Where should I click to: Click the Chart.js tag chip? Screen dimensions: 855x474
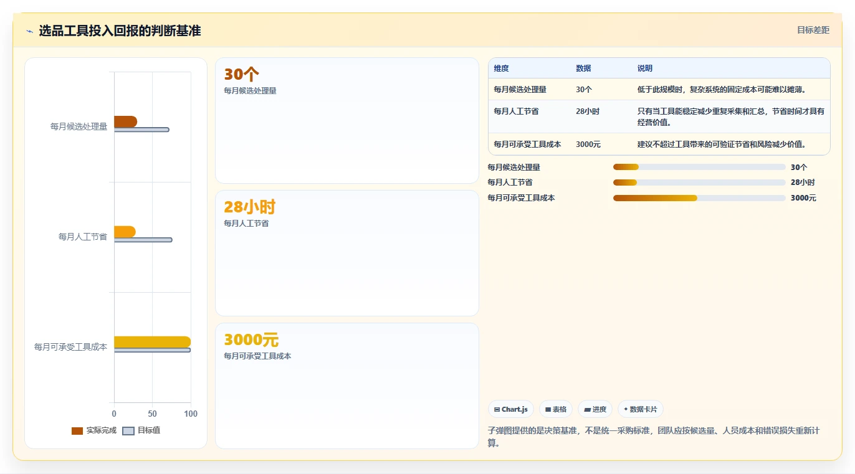511,409
